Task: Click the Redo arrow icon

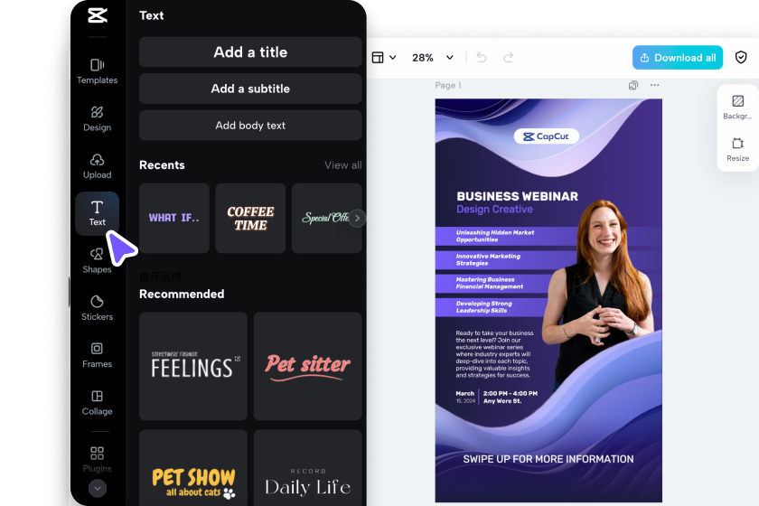Action: [x=509, y=58]
